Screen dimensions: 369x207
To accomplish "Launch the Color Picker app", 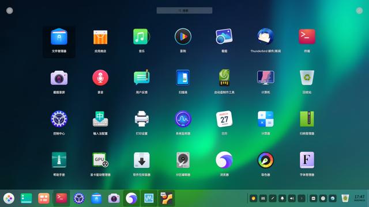I will click(265, 160).
